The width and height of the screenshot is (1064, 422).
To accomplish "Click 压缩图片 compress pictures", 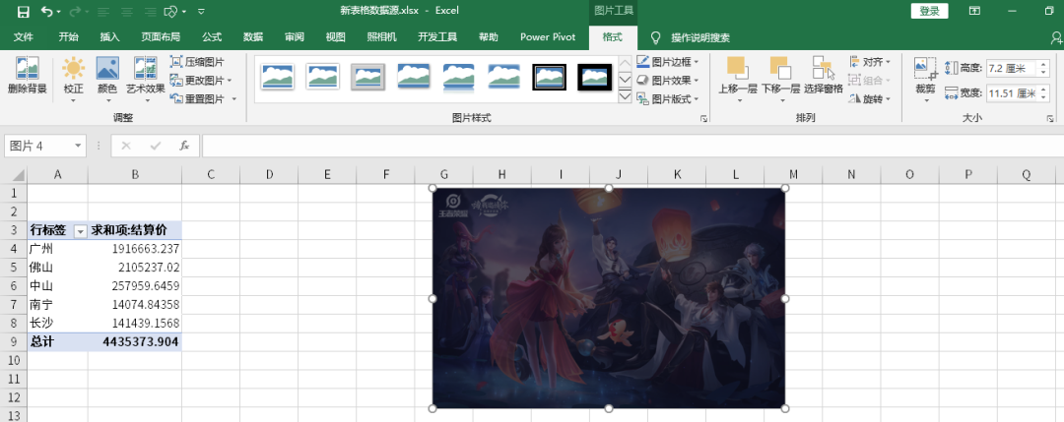I will 197,62.
